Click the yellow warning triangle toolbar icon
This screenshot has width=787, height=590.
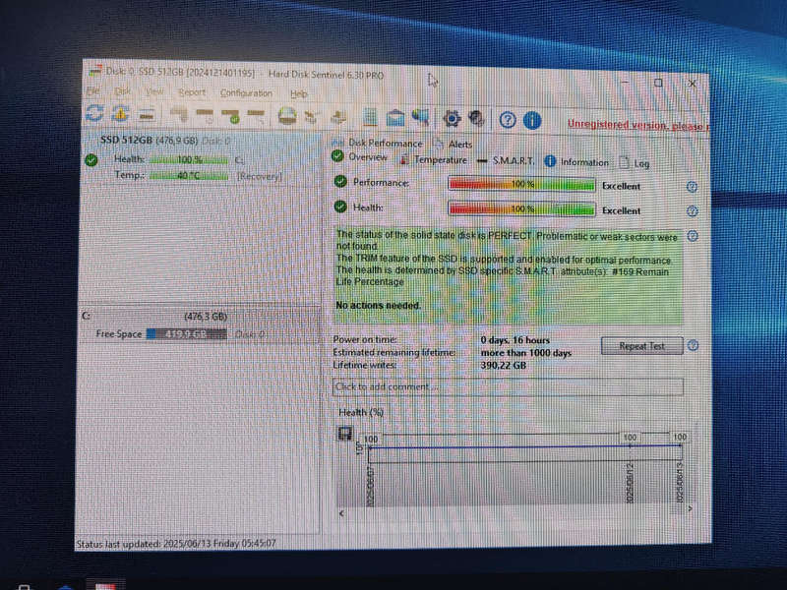pyautogui.click(x=120, y=114)
